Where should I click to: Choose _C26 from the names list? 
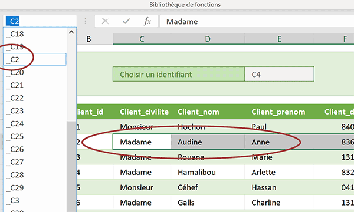pyautogui.click(x=35, y=149)
